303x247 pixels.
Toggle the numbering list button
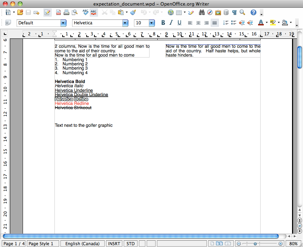pos(225,23)
